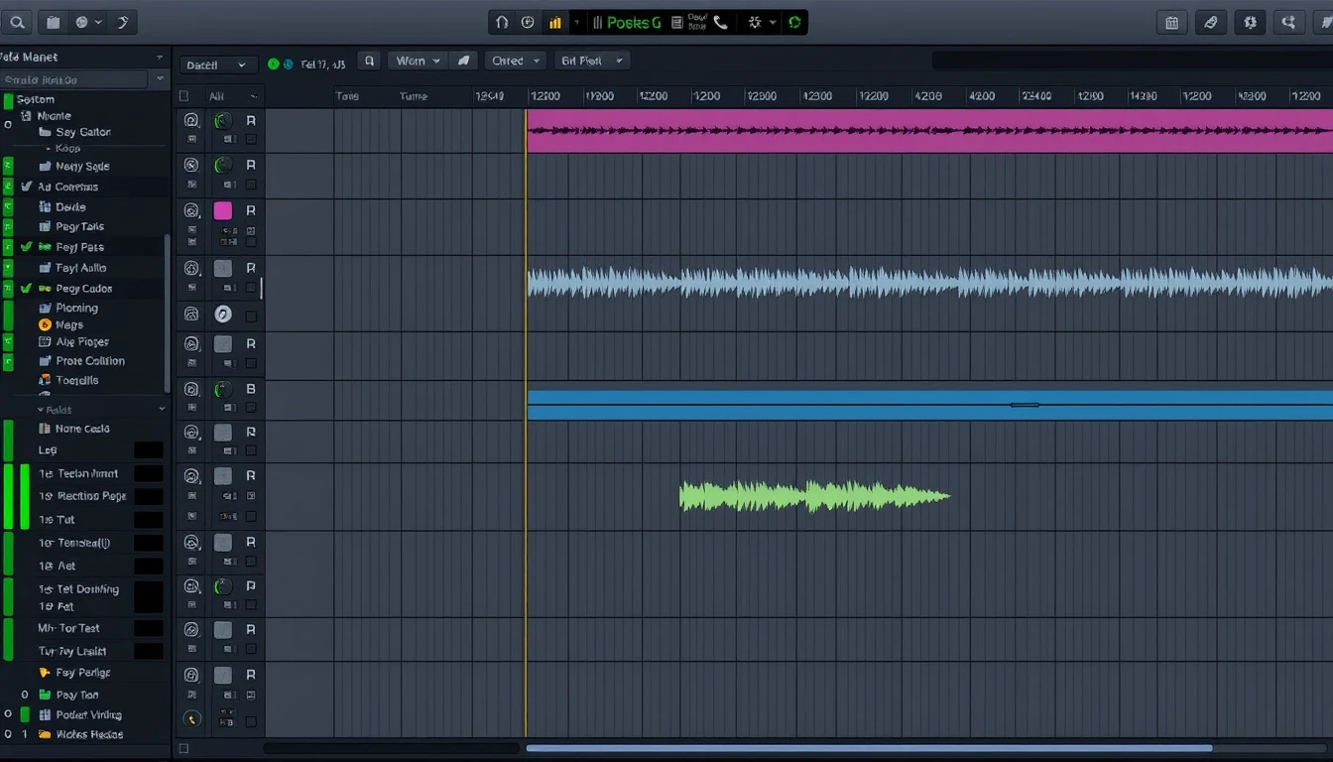Screen dimensions: 1333x762
Task: Open settings with the gear icon at top right
Action: pos(1250,21)
